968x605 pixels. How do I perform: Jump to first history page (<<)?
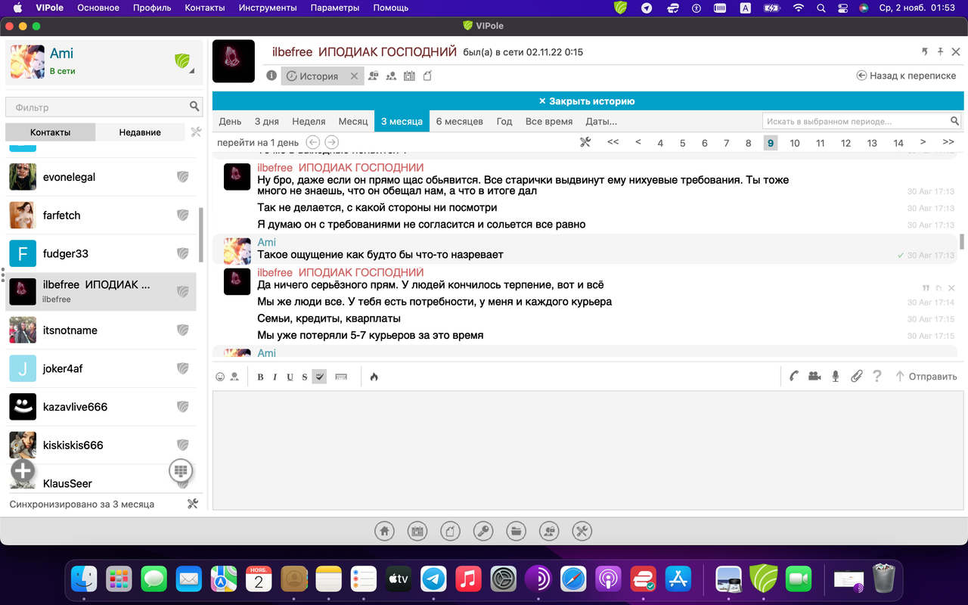613,142
